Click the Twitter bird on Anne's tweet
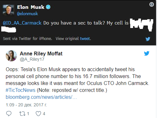The image size is (157, 118). point(147,53)
